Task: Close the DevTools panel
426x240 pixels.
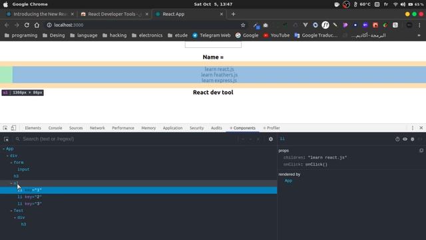Action: click(x=421, y=128)
